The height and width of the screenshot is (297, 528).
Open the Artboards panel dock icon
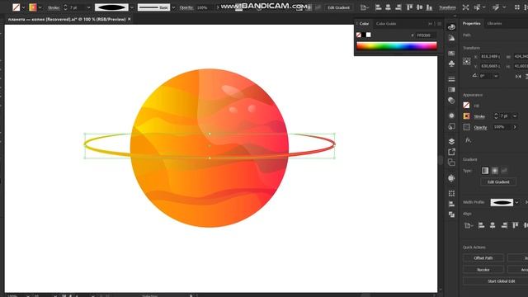tap(451, 163)
